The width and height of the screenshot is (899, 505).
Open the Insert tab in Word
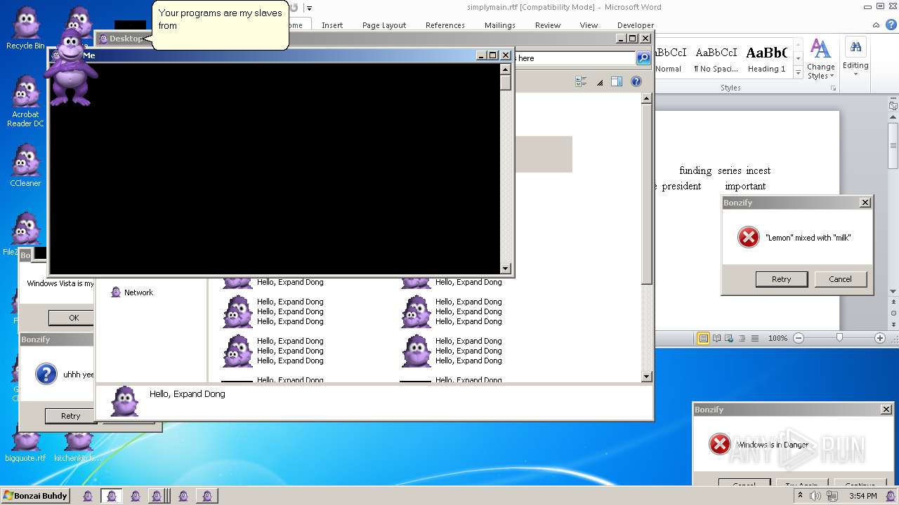(x=332, y=25)
